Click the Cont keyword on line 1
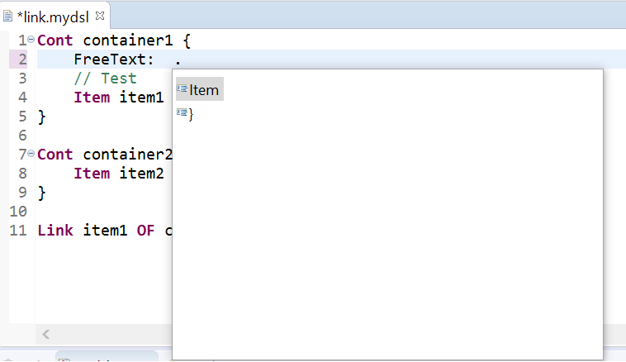The height and width of the screenshot is (362, 626). pyautogui.click(x=55, y=40)
